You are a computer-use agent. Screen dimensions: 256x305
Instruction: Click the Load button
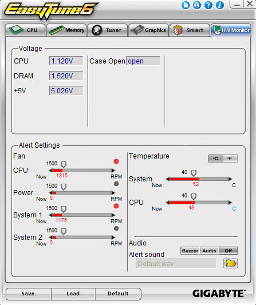click(x=73, y=294)
